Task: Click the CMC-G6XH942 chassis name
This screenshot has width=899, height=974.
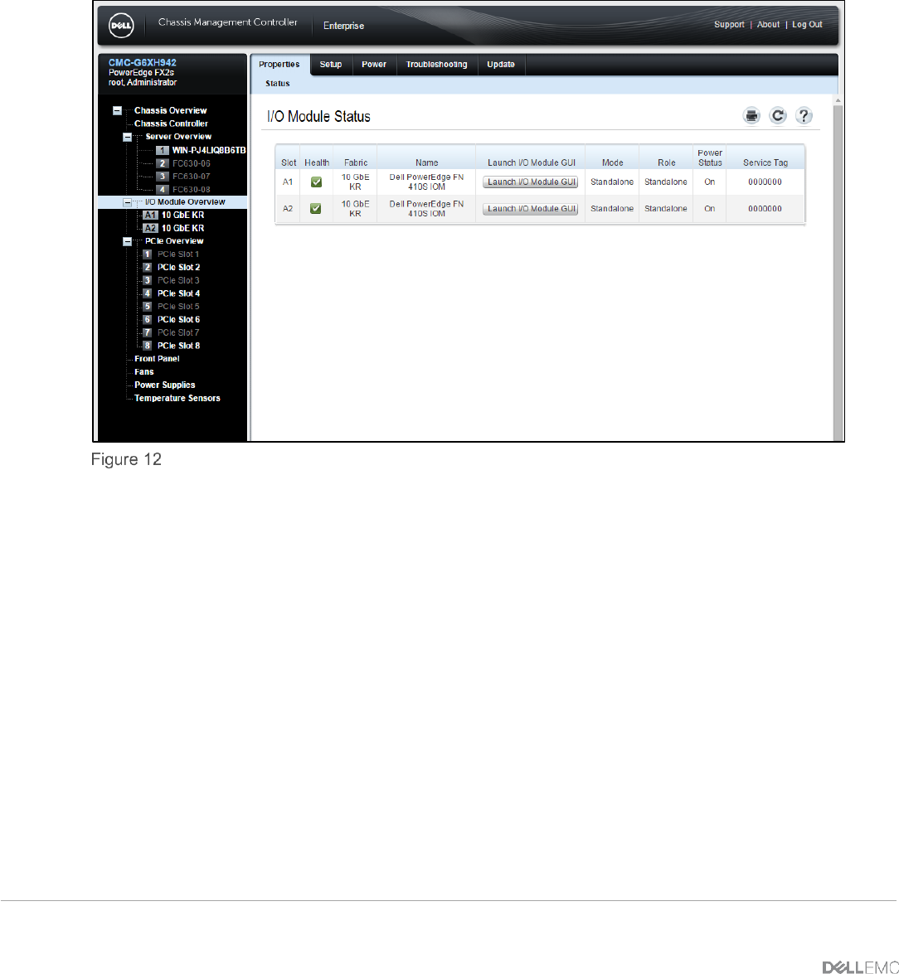Action: [x=143, y=63]
